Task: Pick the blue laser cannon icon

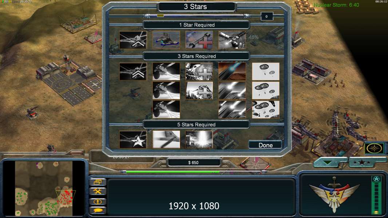Action: [232, 71]
